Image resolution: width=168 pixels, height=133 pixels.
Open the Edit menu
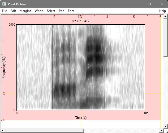[x=13, y=11]
